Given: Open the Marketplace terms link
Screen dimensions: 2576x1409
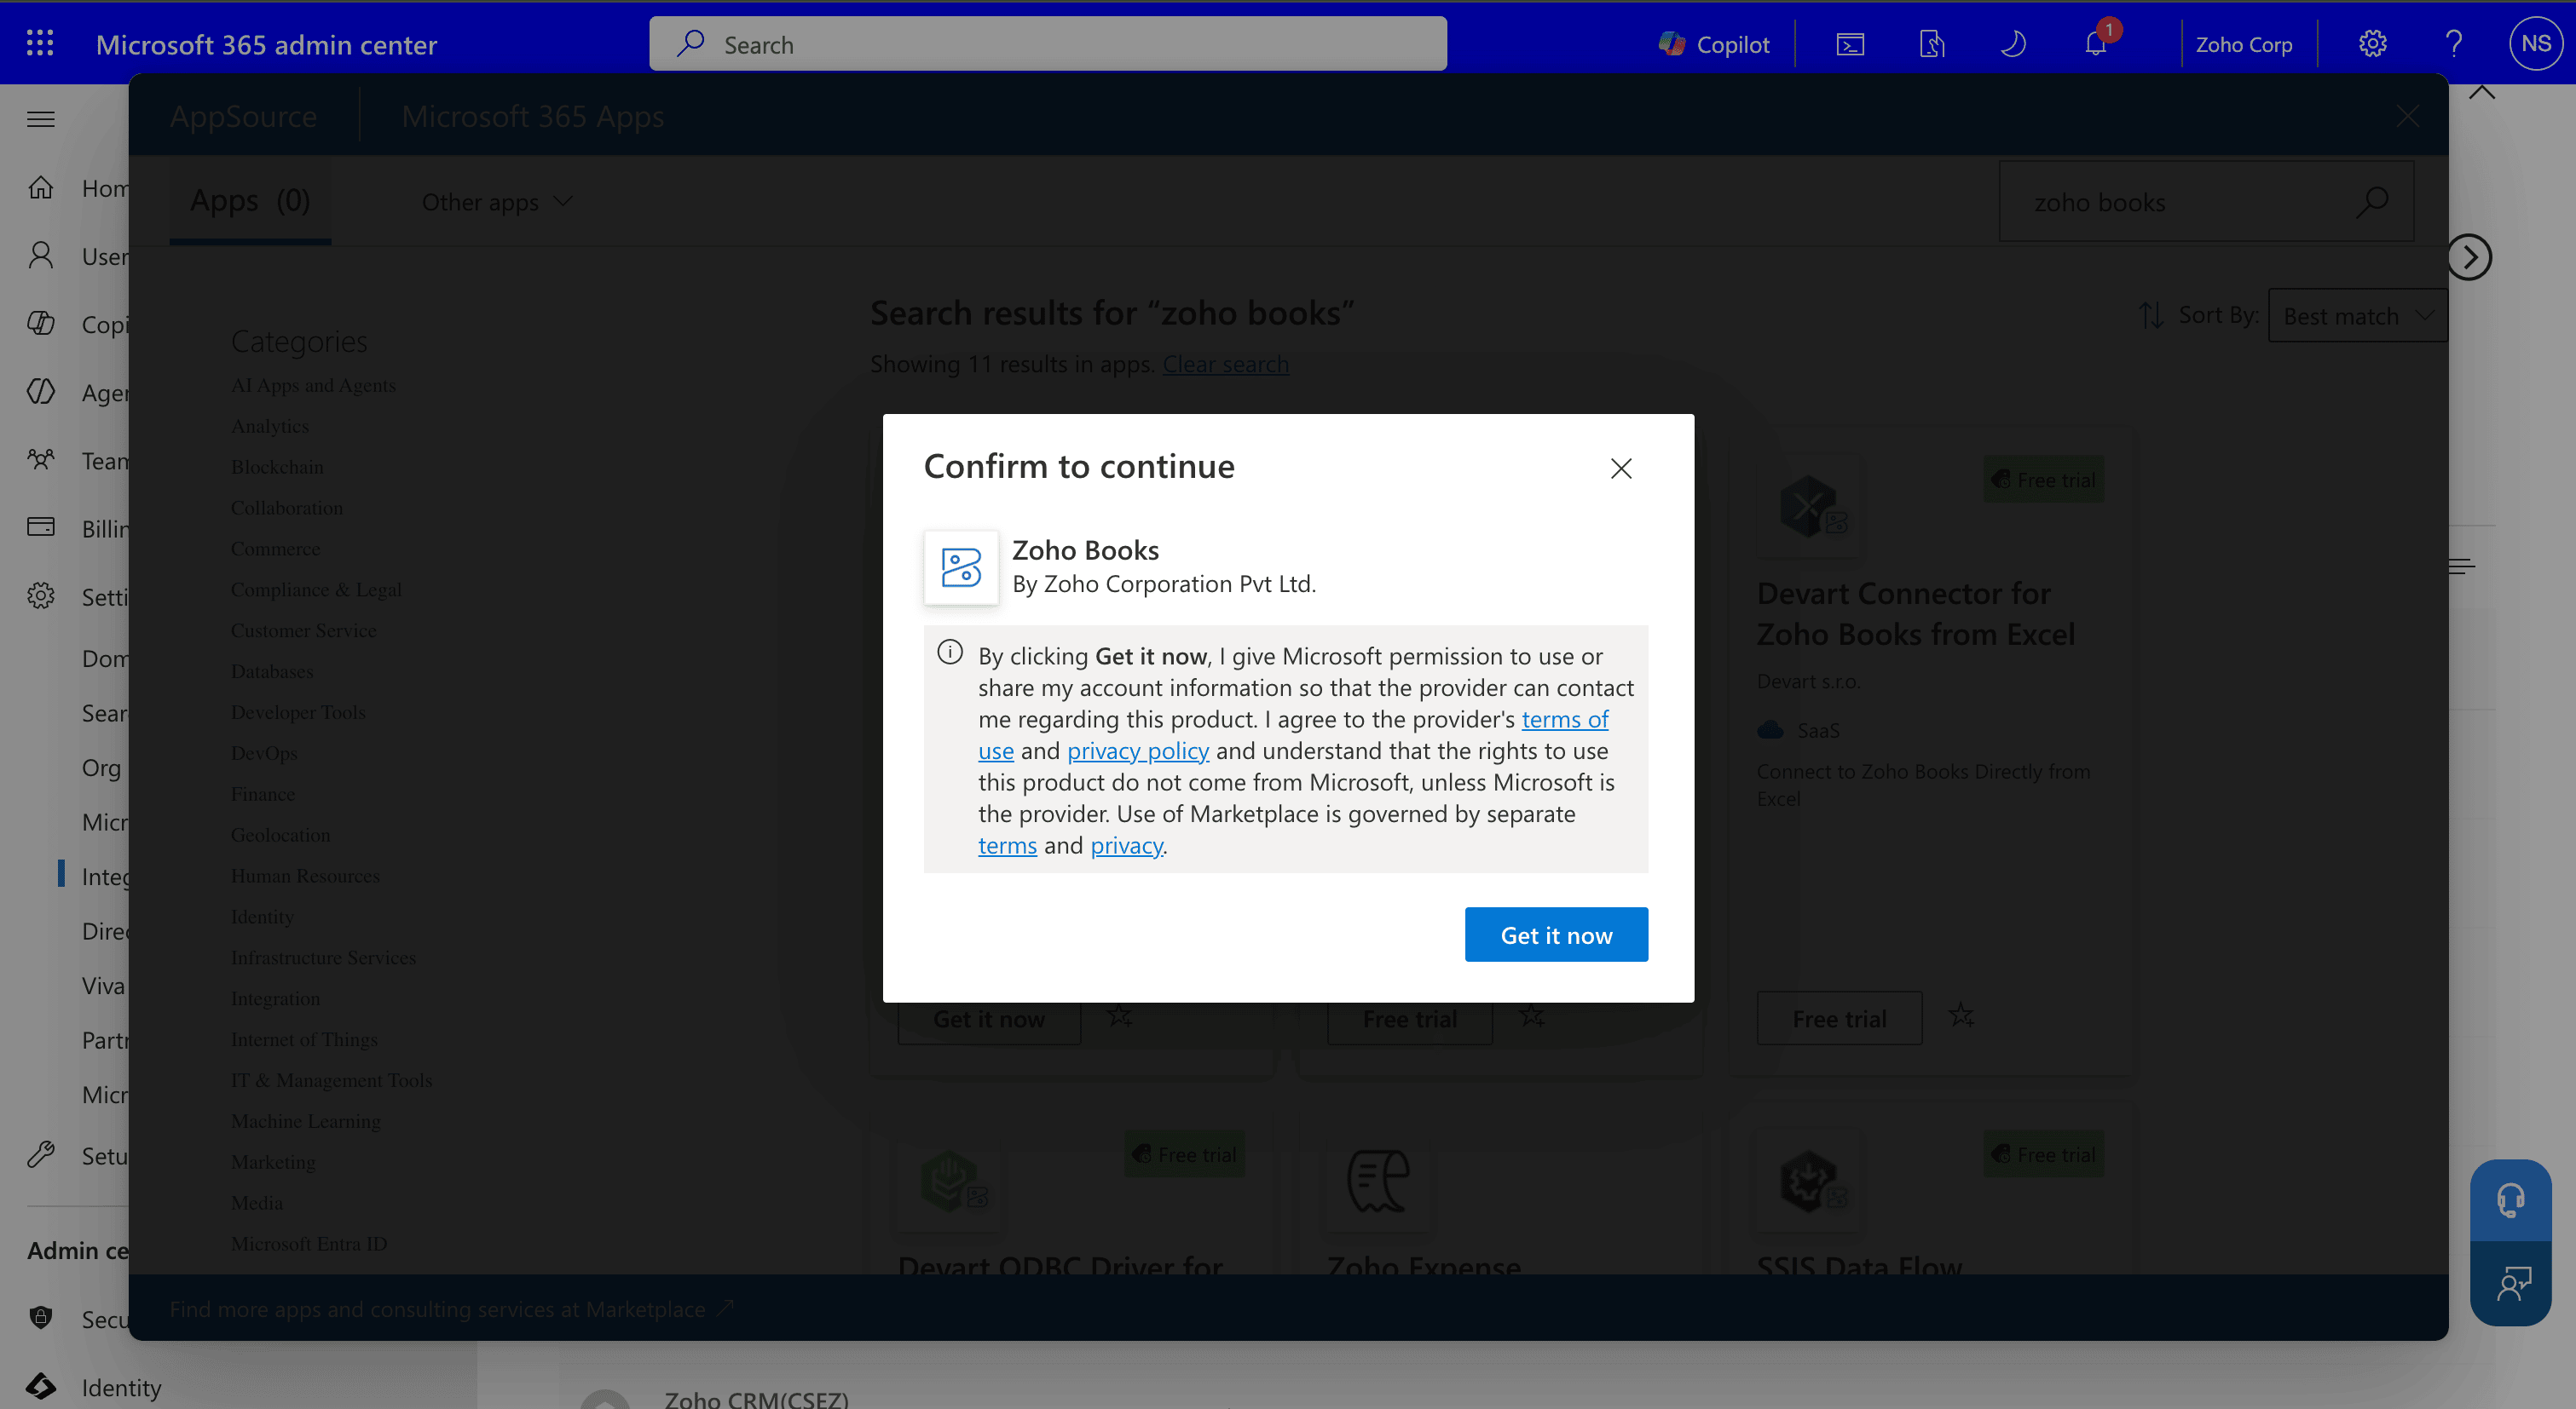Looking at the screenshot, I should pyautogui.click(x=1007, y=845).
